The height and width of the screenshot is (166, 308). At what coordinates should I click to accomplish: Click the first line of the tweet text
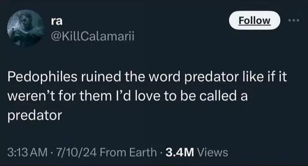pyautogui.click(x=147, y=77)
